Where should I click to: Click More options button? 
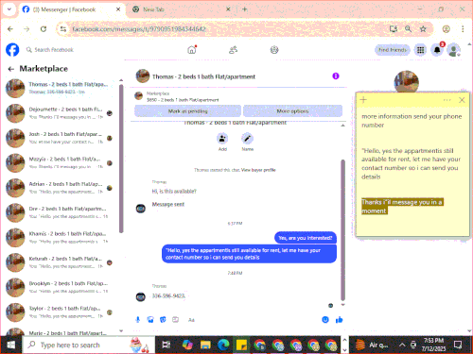tap(292, 111)
